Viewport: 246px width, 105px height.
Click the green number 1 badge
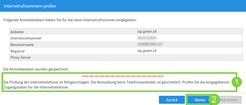coord(237,82)
